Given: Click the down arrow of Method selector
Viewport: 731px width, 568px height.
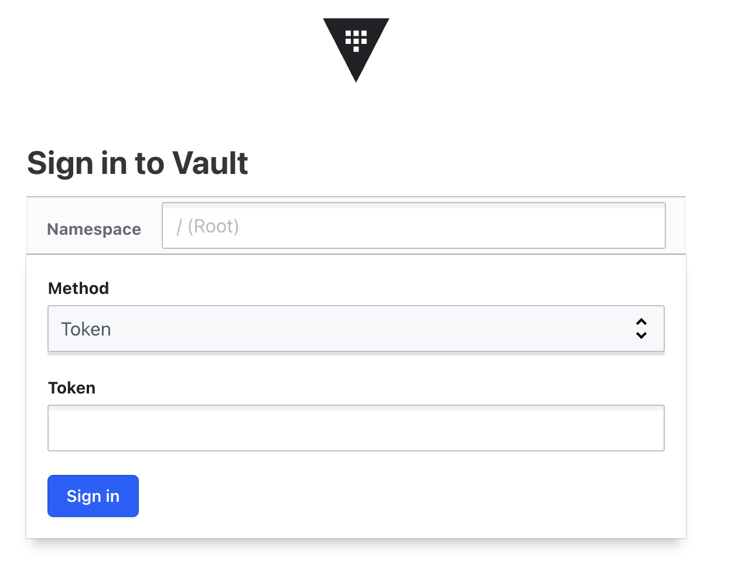Looking at the screenshot, I should coord(641,336).
